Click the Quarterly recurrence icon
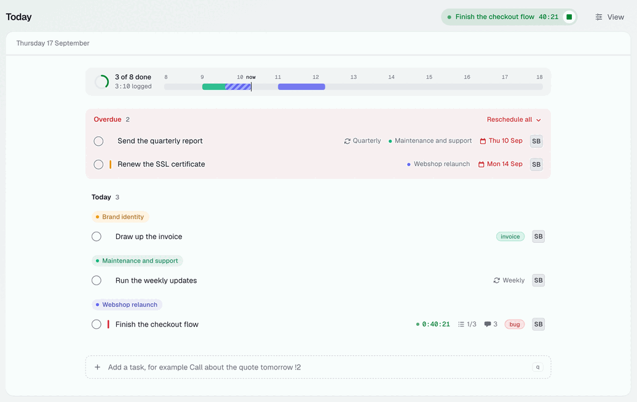This screenshot has height=402, width=637. (347, 141)
